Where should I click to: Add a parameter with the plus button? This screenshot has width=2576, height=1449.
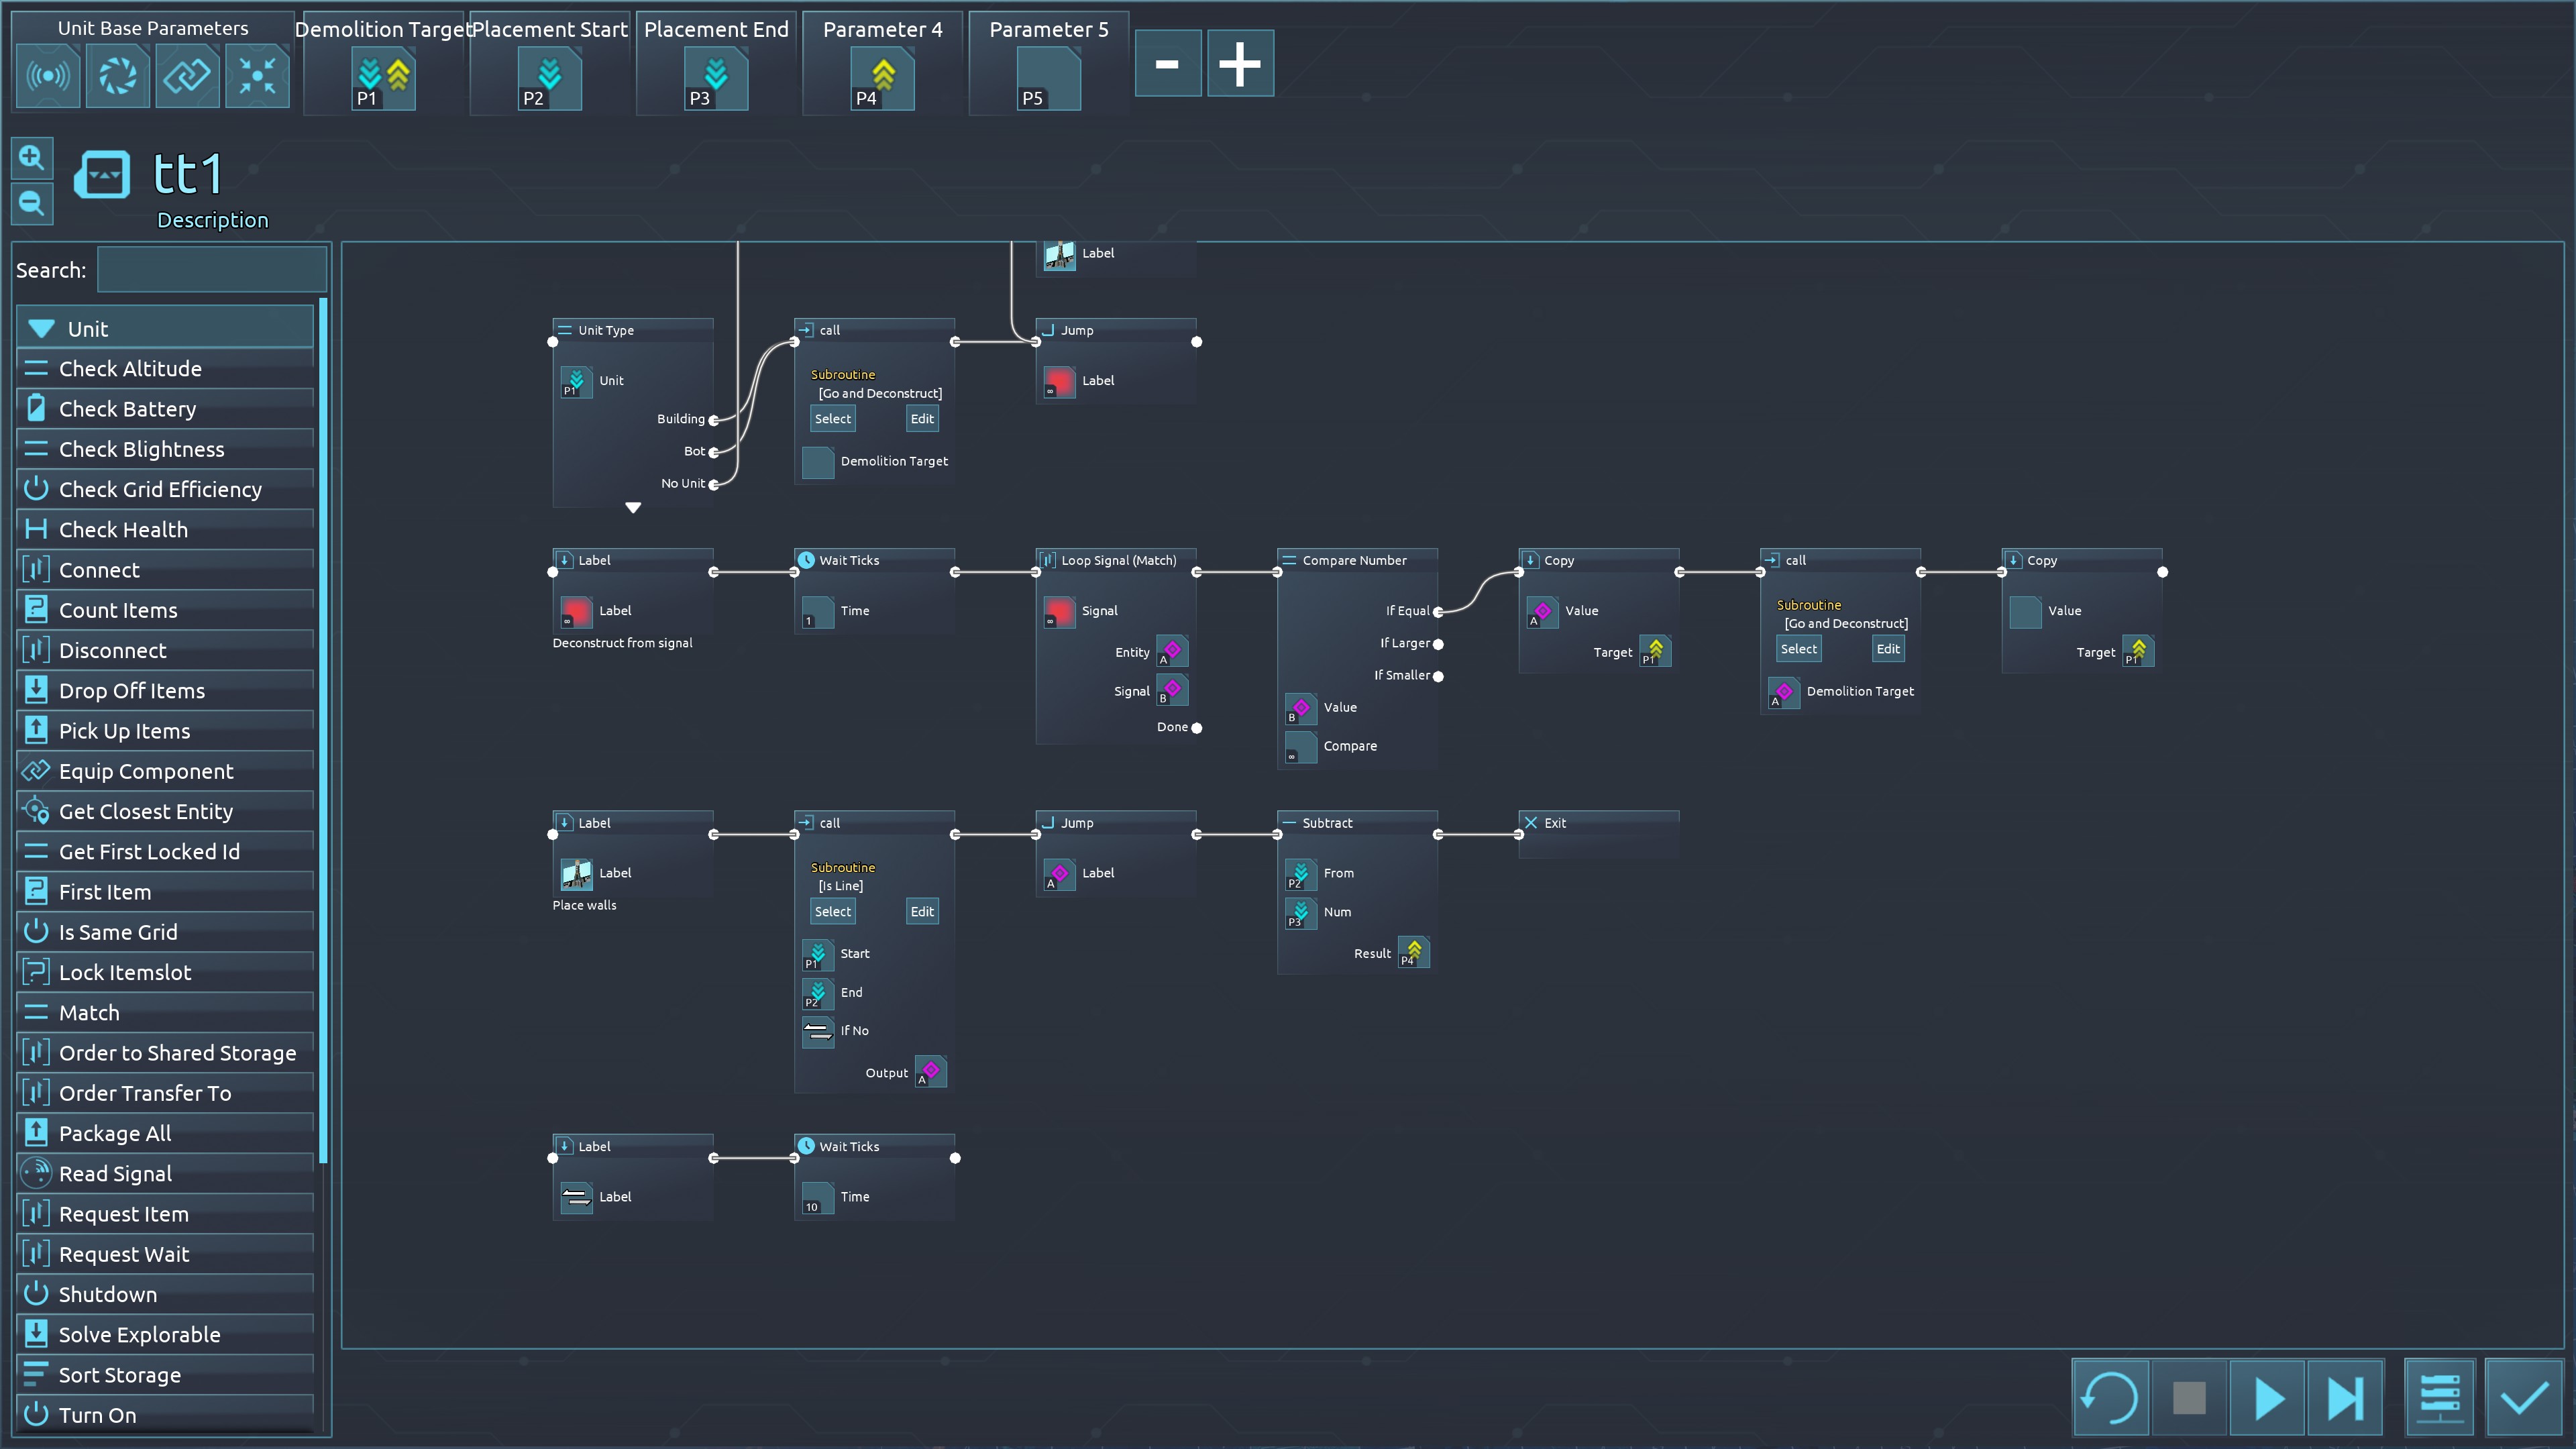pos(1240,64)
